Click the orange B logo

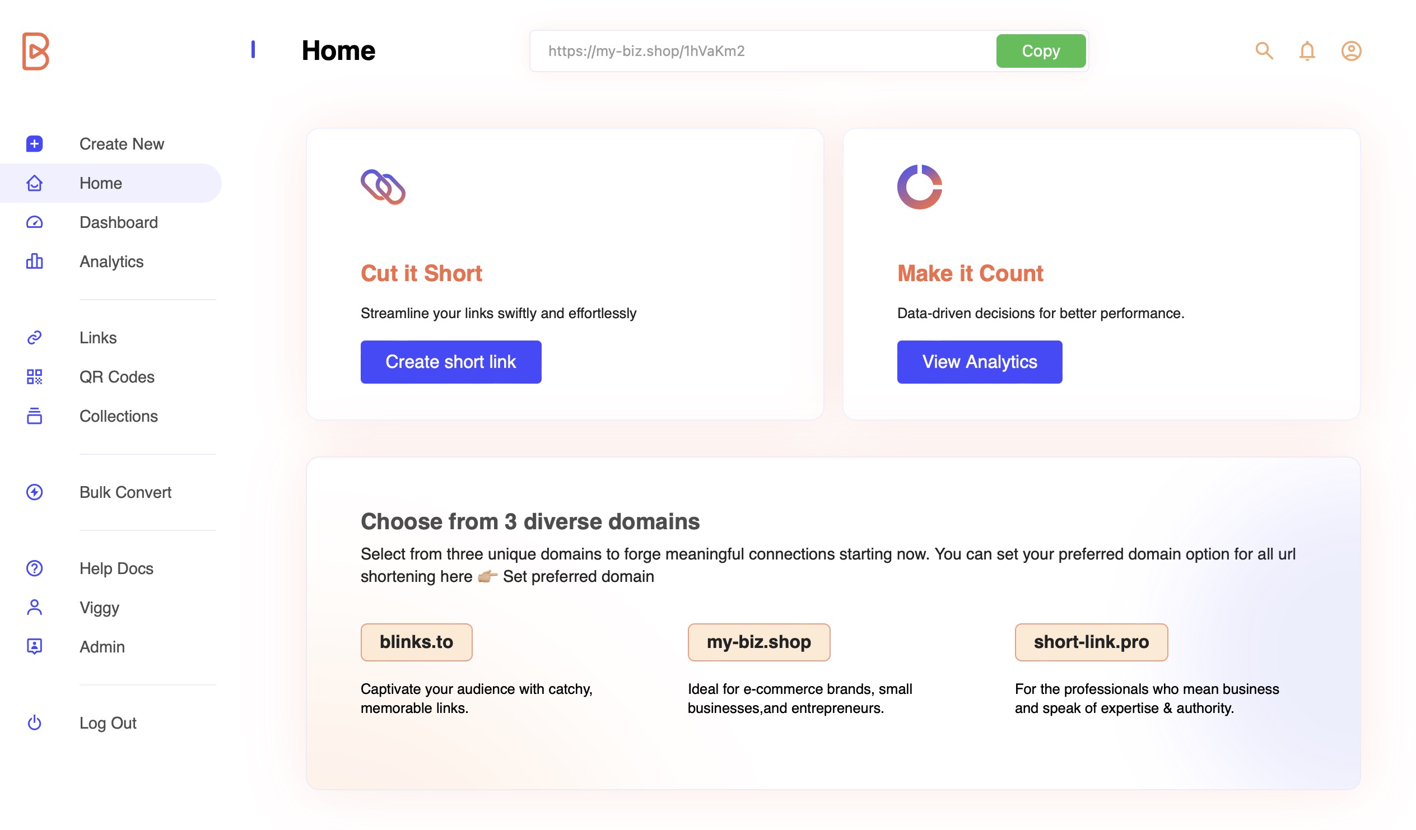pos(35,51)
